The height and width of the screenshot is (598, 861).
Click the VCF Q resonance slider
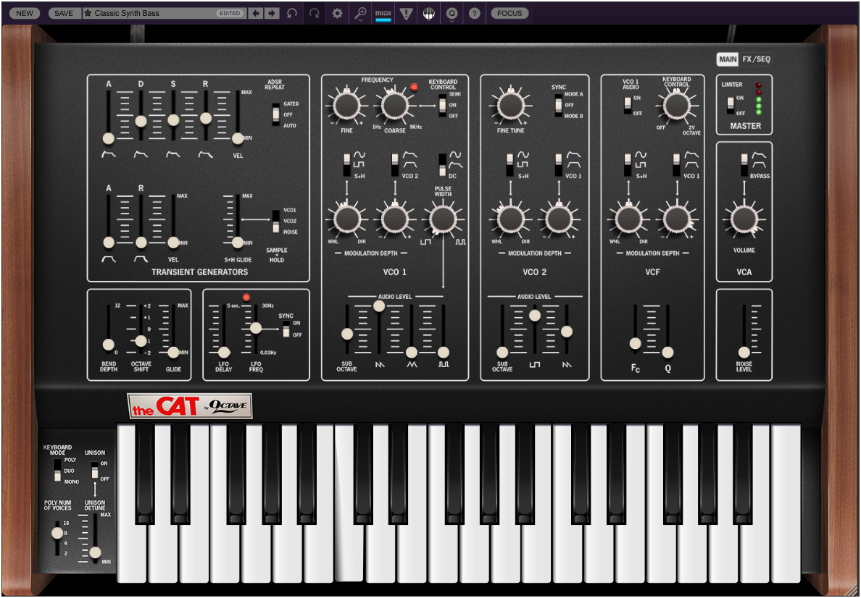(x=667, y=353)
